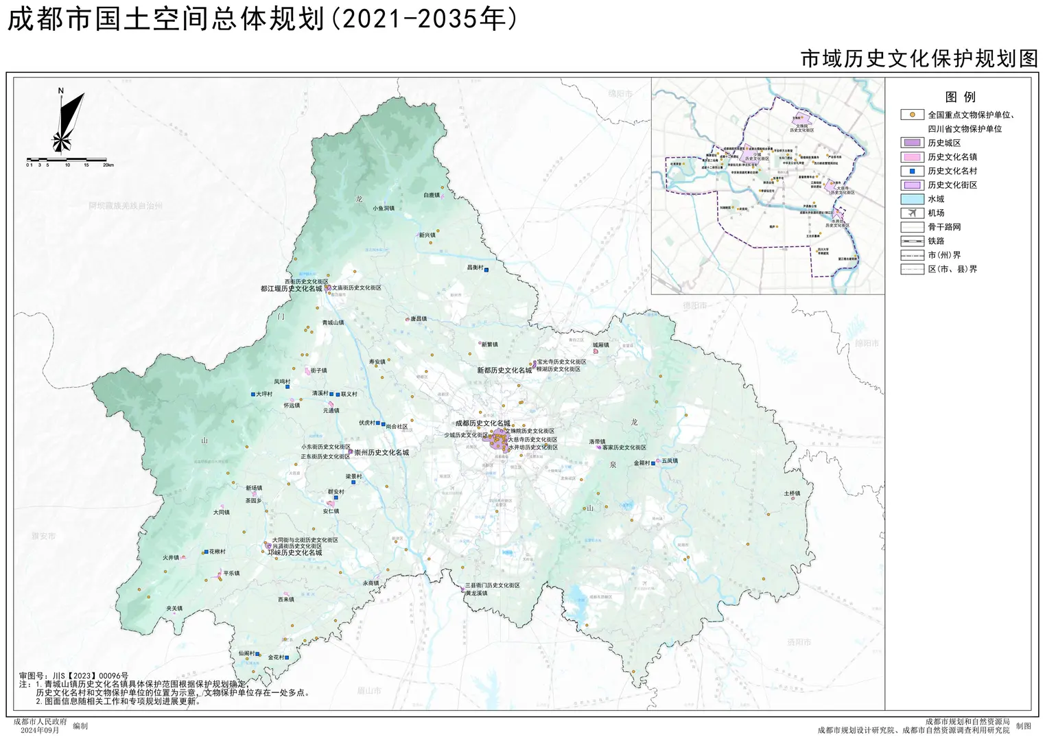Click the 永商镇 town label
The height and width of the screenshot is (741, 1045).
pos(371,583)
